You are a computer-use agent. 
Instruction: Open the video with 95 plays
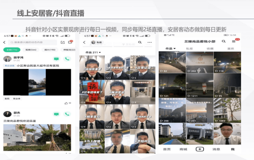click(x=227, y=85)
